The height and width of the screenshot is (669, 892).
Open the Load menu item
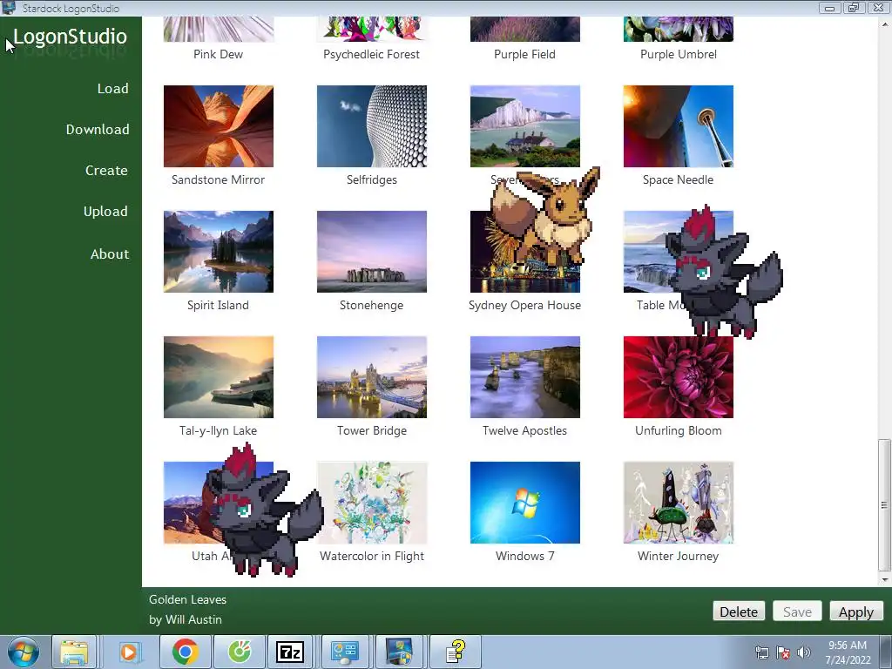tap(112, 89)
